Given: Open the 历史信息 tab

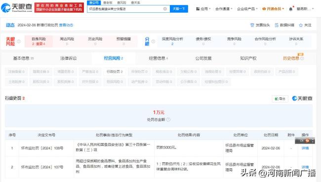Looking at the screenshot, I should 291,58.
